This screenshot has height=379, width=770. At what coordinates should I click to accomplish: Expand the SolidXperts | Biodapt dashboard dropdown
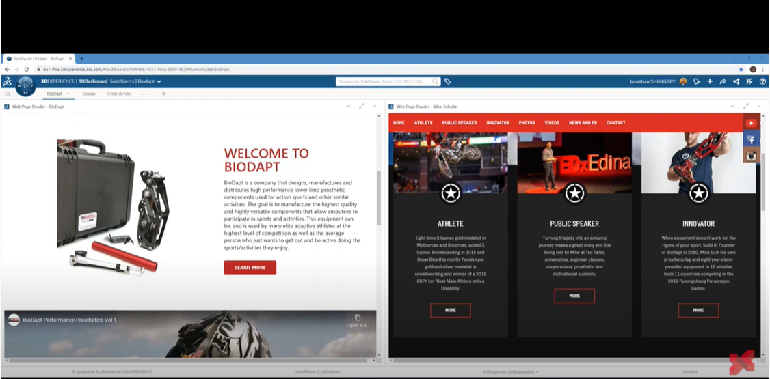tap(159, 81)
